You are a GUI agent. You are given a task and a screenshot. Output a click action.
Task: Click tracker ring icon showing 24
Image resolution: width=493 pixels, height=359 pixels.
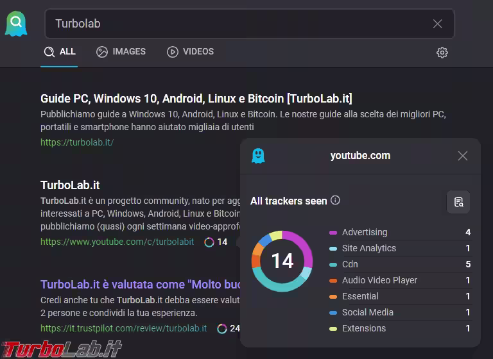221,329
